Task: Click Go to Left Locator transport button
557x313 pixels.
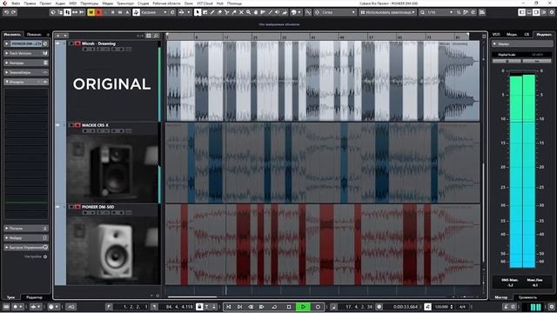Action: [x=229, y=307]
